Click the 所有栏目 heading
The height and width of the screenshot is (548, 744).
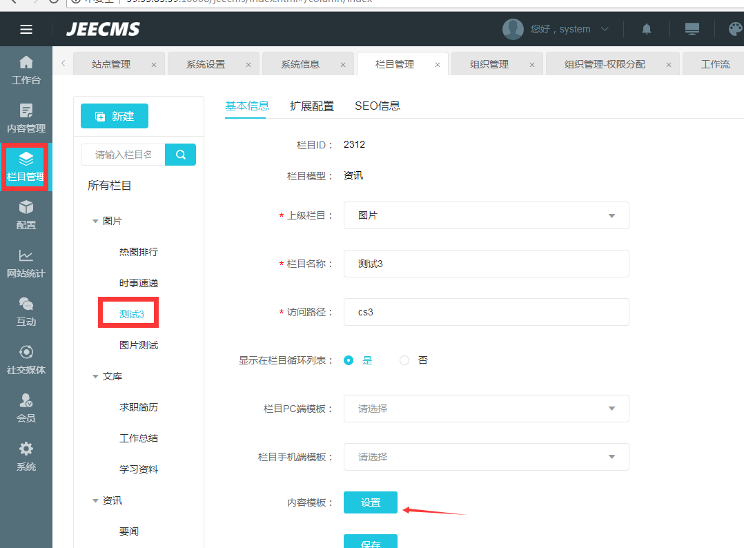click(x=109, y=186)
